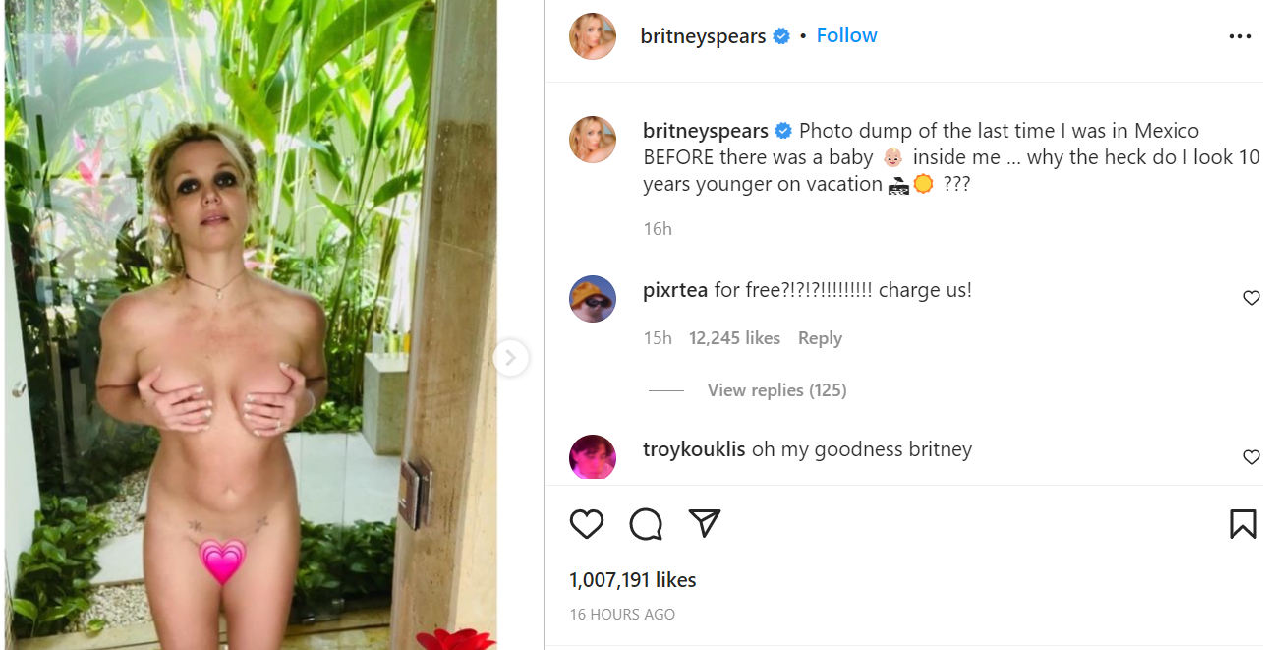The image size is (1263, 650).
Task: Go to next photo in carousel
Action: [x=510, y=358]
